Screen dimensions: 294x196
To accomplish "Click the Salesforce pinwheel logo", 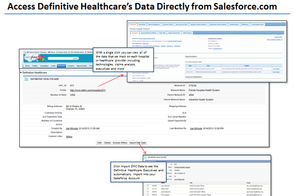I will coord(41,58).
